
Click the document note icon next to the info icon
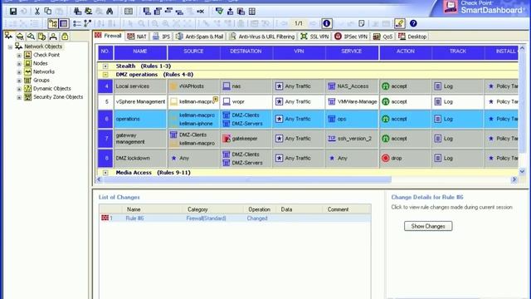pos(362,23)
